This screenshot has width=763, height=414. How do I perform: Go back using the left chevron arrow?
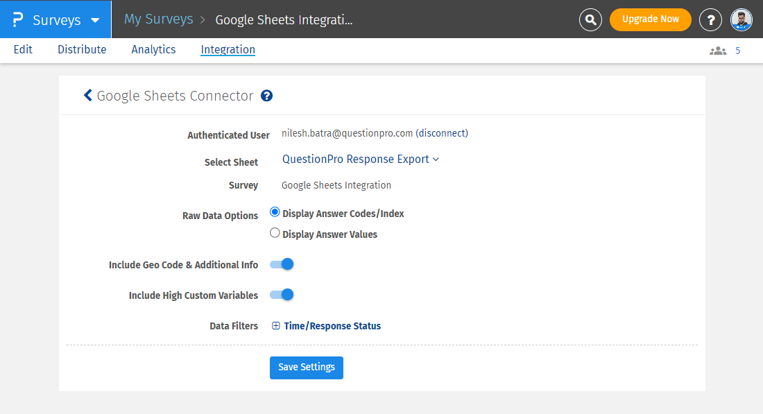[88, 96]
